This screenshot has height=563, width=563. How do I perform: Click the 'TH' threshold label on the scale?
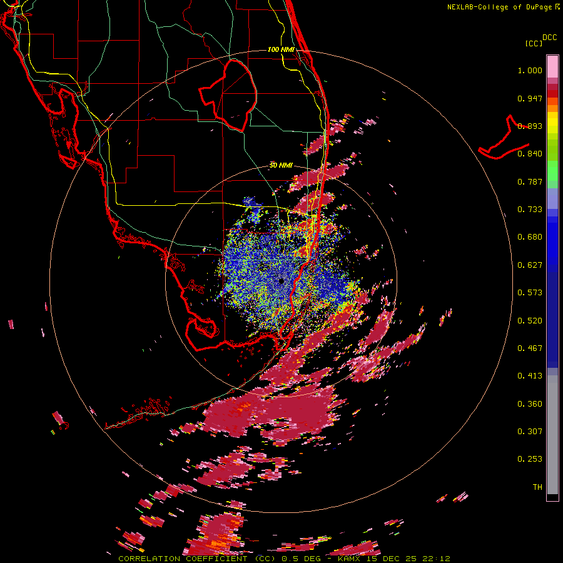pyautogui.click(x=537, y=487)
